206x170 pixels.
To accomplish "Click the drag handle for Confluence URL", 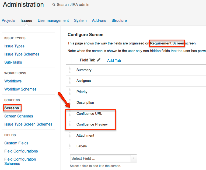I will 70,113.
